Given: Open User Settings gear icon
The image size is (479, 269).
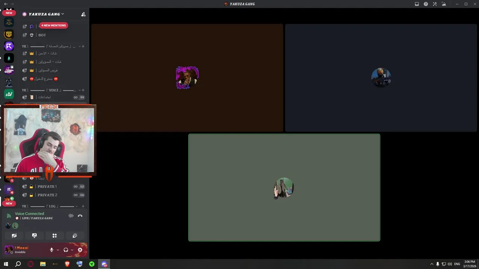Looking at the screenshot, I should point(80,250).
